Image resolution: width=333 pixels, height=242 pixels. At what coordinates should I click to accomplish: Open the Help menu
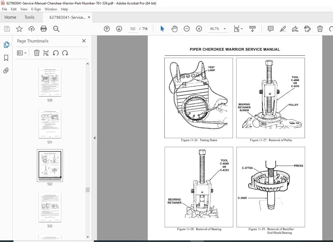(64, 9)
